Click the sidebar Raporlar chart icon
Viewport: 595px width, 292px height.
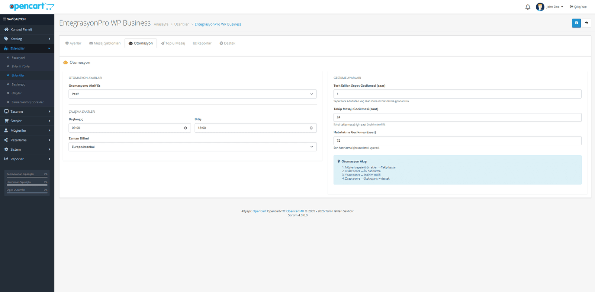[6, 159]
